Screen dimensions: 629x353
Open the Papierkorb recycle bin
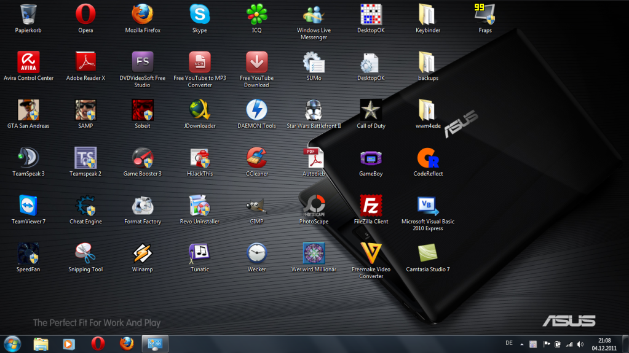(28, 19)
